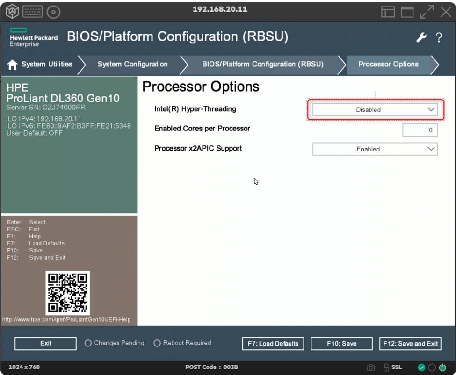The image size is (456, 375).
Task: Open the Processor x2APIC Support dropdown
Action: [x=375, y=149]
